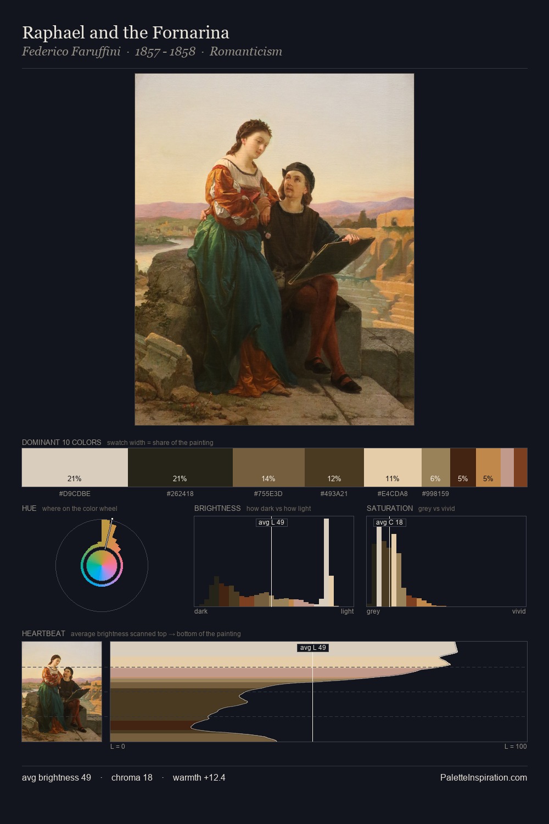The height and width of the screenshot is (824, 549).
Task: Click the 'vivid' axis label
Action: (519, 611)
